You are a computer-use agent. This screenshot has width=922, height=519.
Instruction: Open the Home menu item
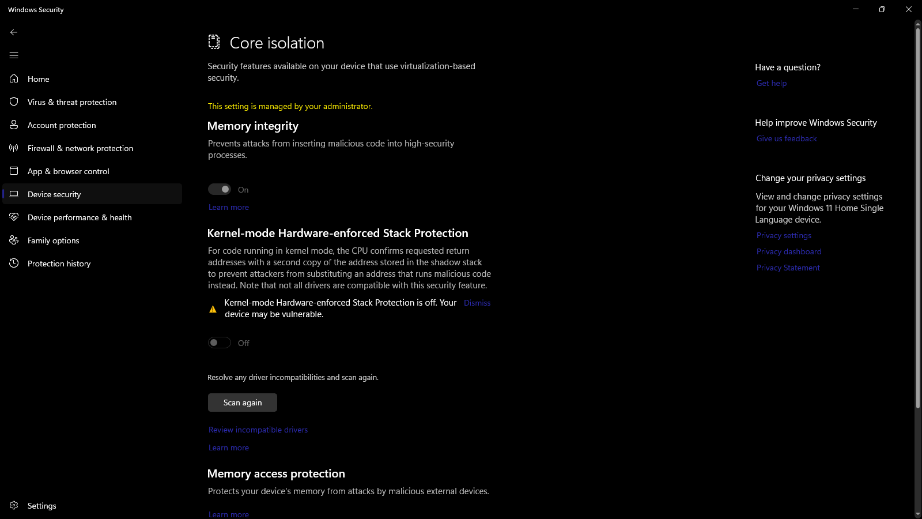pos(92,78)
